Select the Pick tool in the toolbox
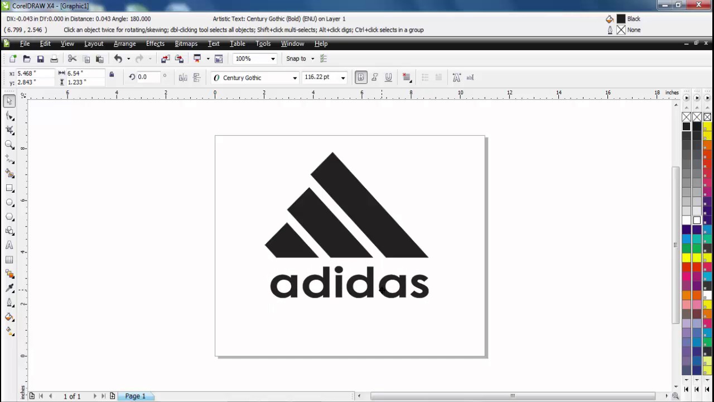 click(9, 102)
